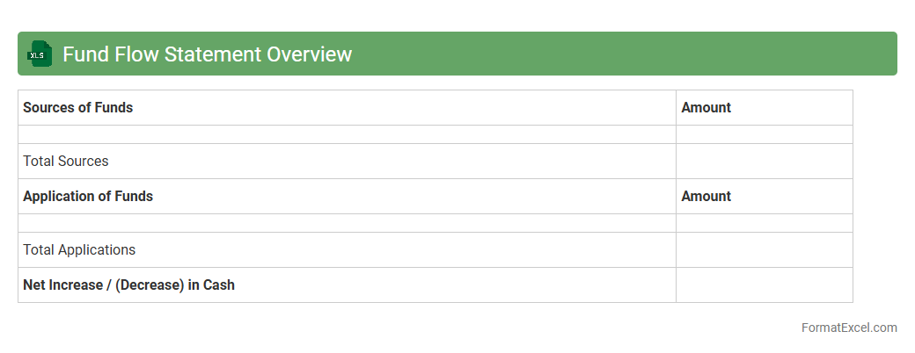
Task: Open the FormatExcel.com link
Action: tap(848, 328)
